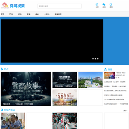Open the 嗨吃 nav tab
This screenshot has width=129, height=129.
(37, 14)
